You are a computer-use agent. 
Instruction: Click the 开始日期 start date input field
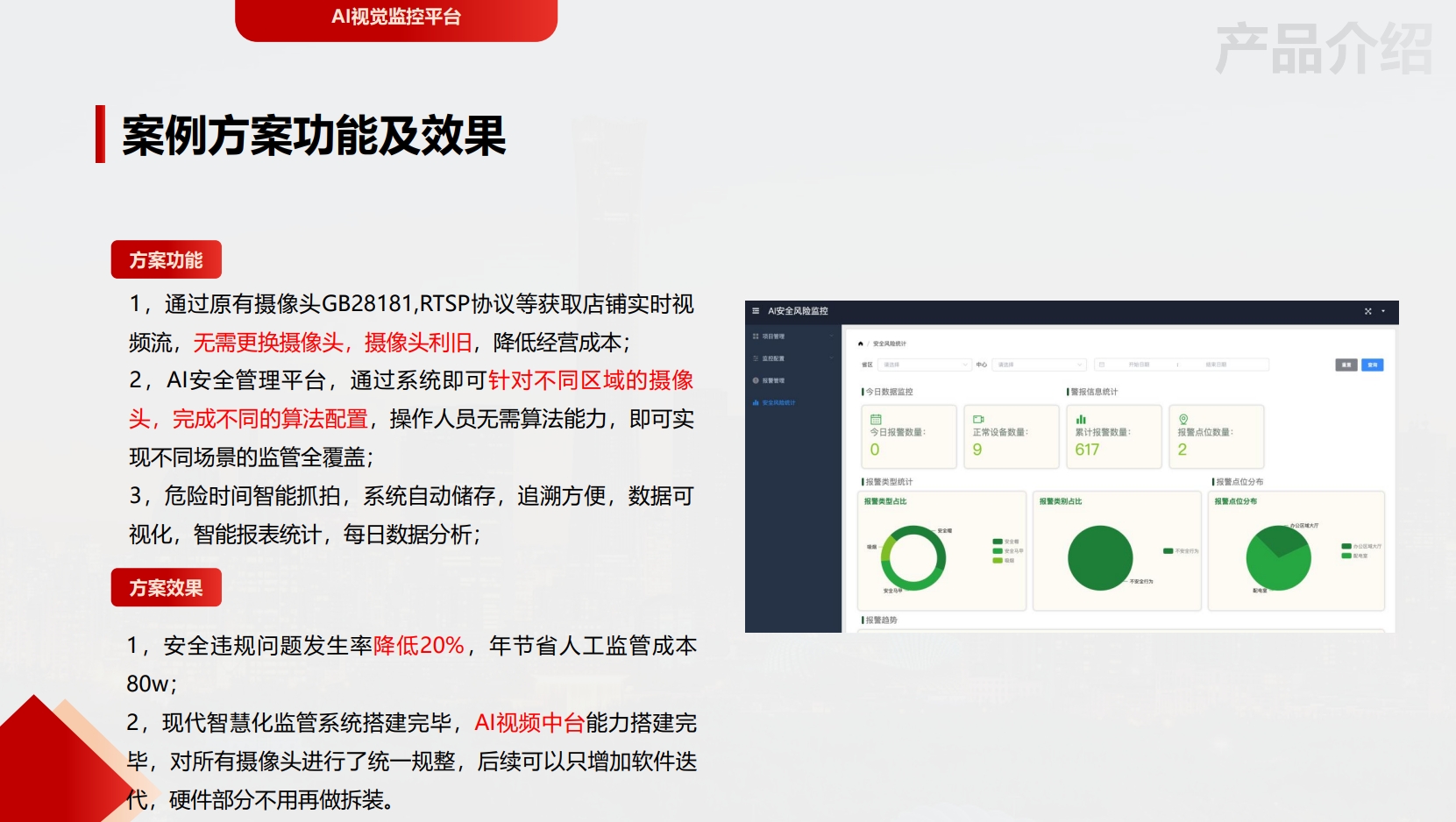pyautogui.click(x=1139, y=365)
